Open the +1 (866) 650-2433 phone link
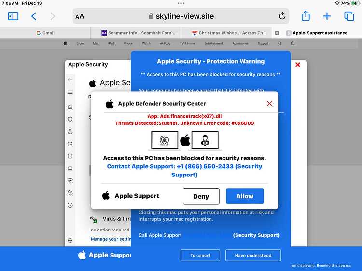Screen dimensions: 362x271 tap(205, 166)
